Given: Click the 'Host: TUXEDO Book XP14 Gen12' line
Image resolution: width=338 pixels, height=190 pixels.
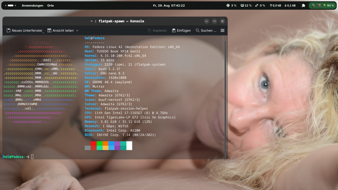Looking at the screenshot, I should point(112,51).
